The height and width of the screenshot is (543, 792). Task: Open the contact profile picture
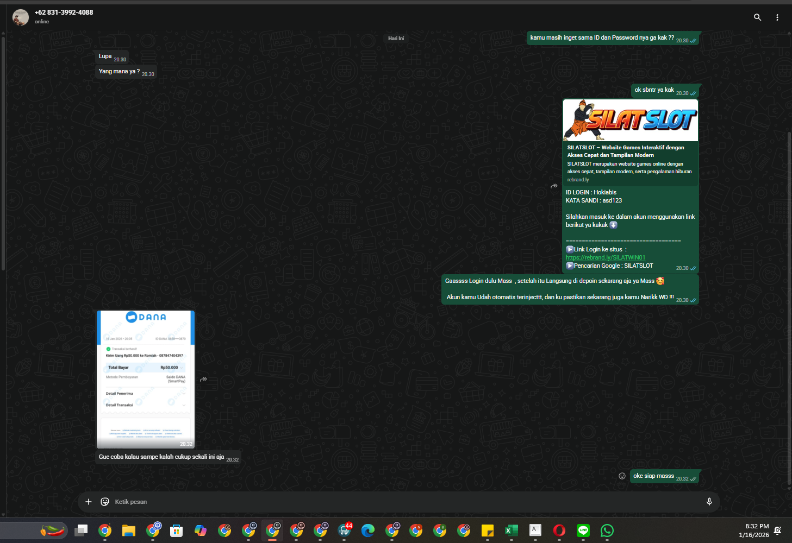coord(21,17)
